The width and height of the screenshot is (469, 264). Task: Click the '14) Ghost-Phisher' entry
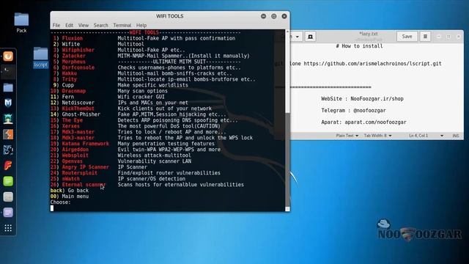click(75, 114)
